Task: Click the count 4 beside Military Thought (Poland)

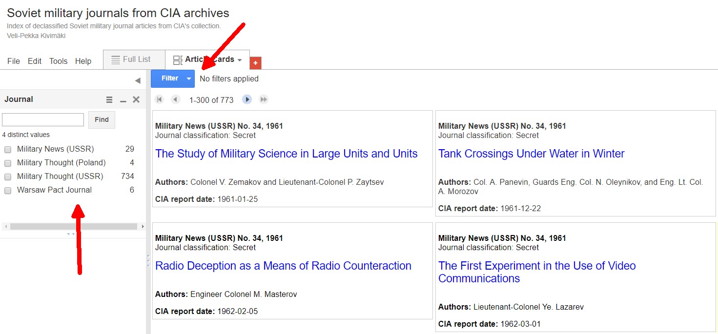Action: click(132, 163)
